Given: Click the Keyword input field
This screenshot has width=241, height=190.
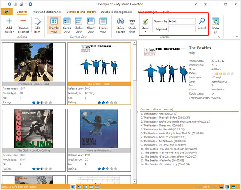Looking at the screenshot, I should 182,29.
